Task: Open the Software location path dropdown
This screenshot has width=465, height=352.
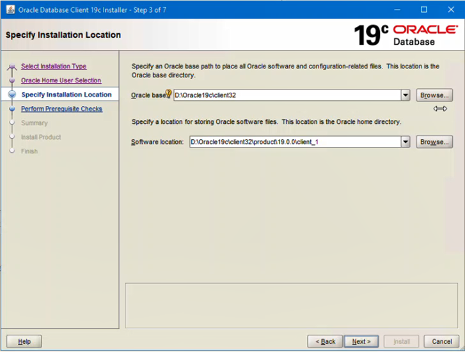Action: pos(406,142)
